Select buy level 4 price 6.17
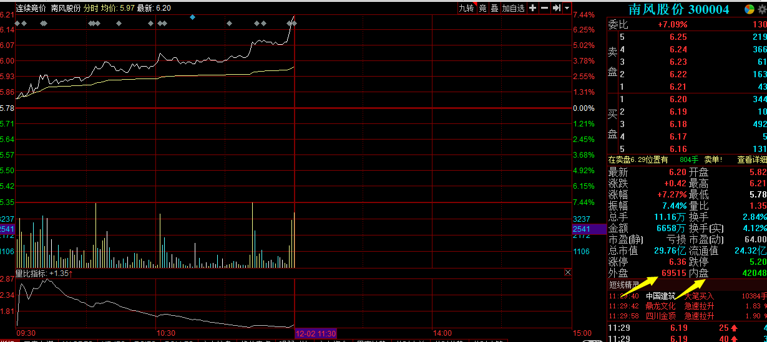 point(678,136)
